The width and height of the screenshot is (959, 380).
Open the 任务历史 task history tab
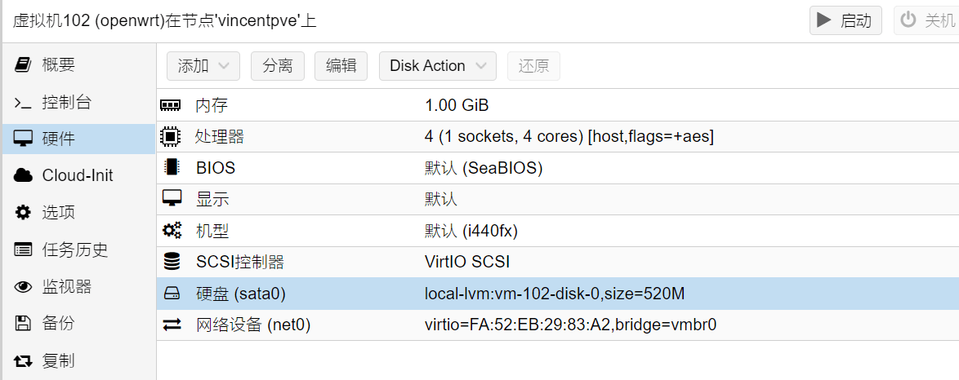(74, 250)
